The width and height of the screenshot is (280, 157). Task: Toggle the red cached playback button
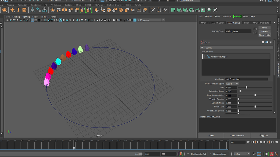coord(271,154)
